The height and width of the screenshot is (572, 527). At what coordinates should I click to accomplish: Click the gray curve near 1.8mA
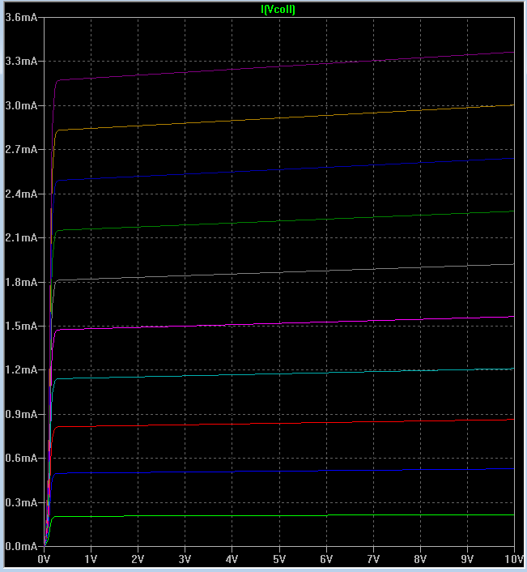(x=279, y=272)
